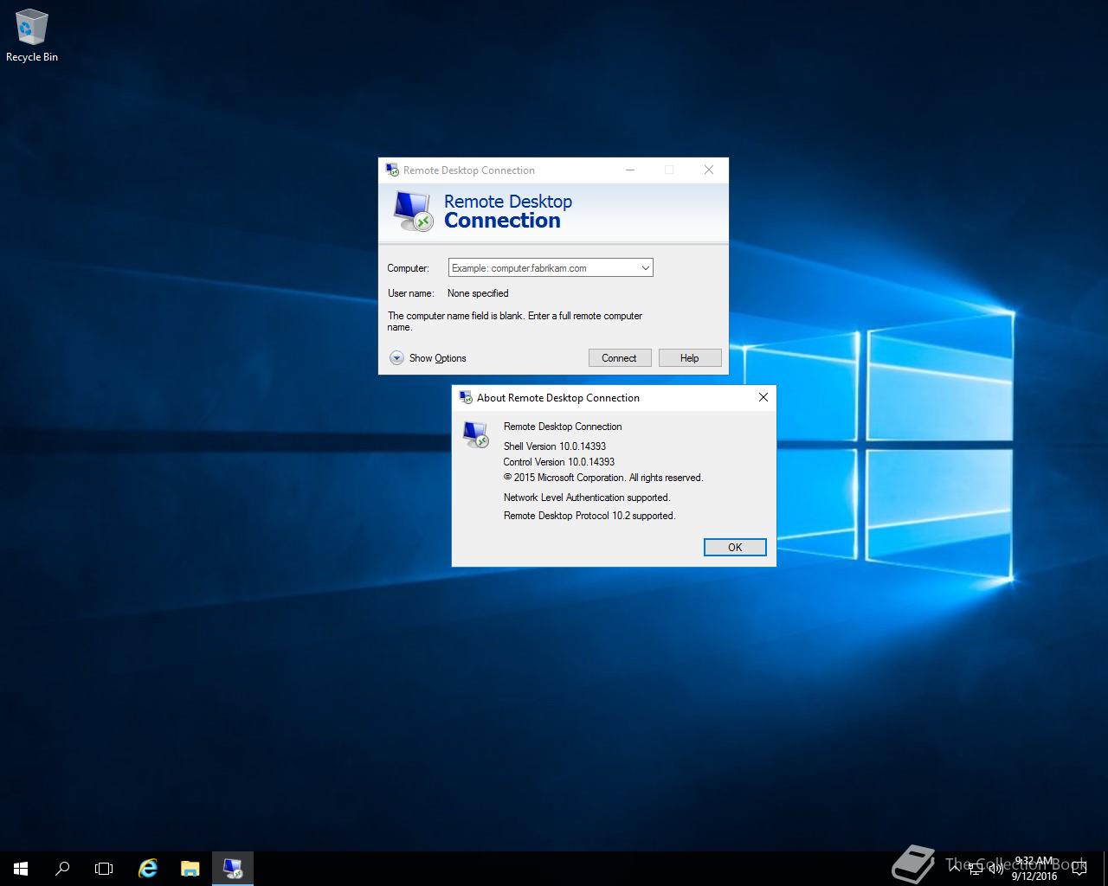Click the Remote Desktop Connection banner monitor icon
The width and height of the screenshot is (1108, 886).
[x=413, y=211]
